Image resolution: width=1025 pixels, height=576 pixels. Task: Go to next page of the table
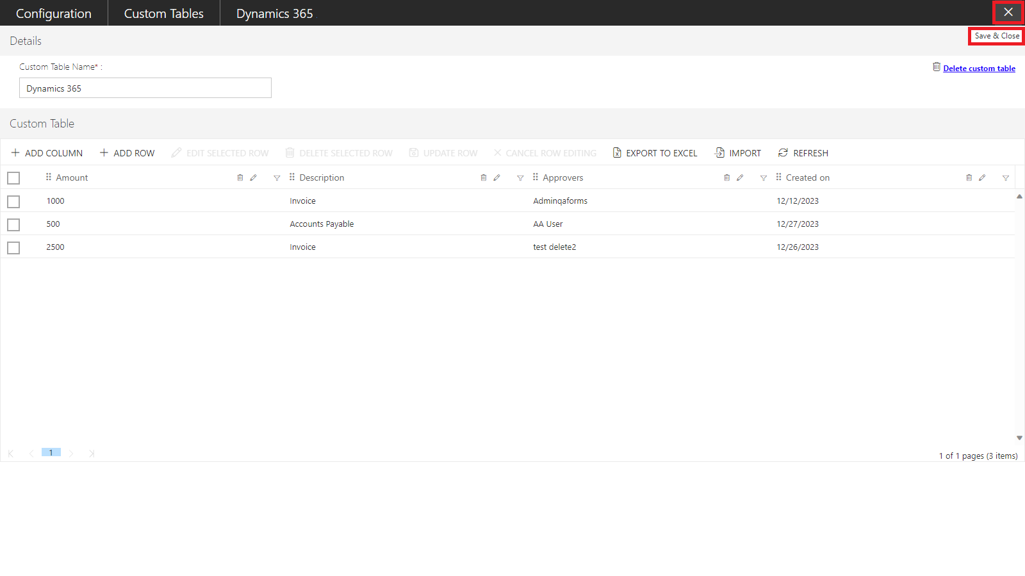click(71, 454)
